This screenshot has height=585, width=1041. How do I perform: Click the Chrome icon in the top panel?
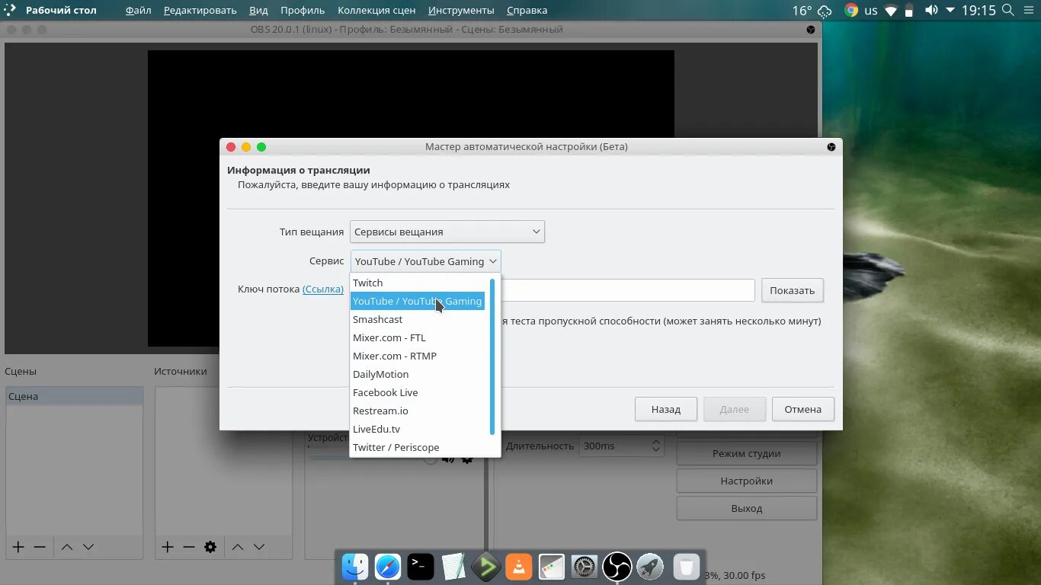pos(851,11)
